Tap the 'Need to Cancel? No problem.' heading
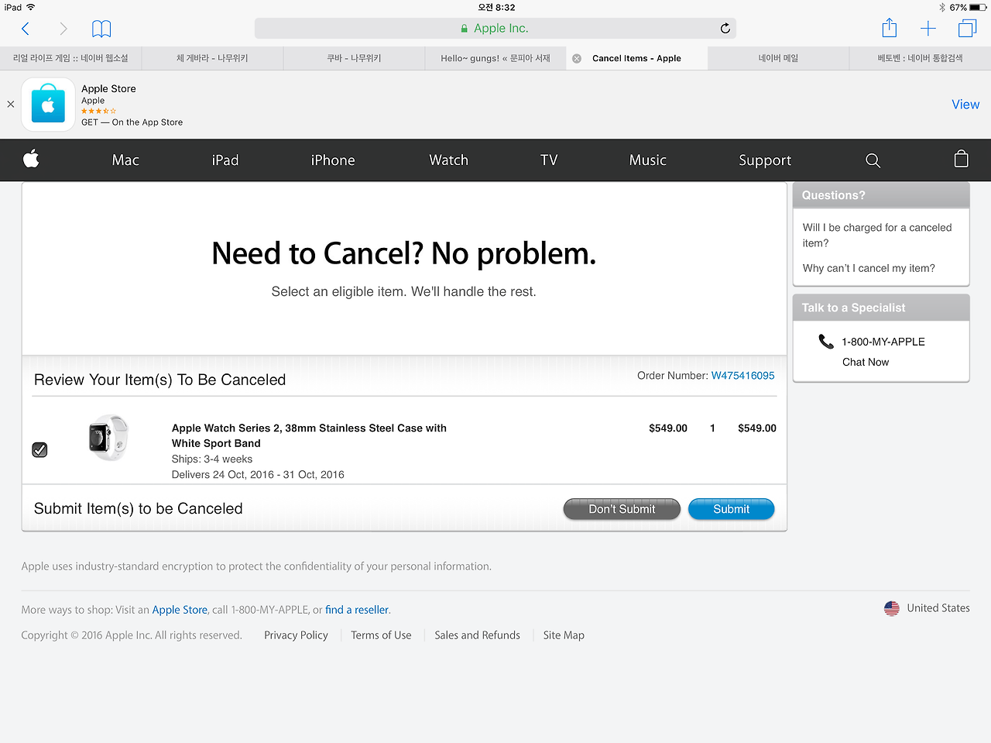This screenshot has width=991, height=743. [404, 253]
